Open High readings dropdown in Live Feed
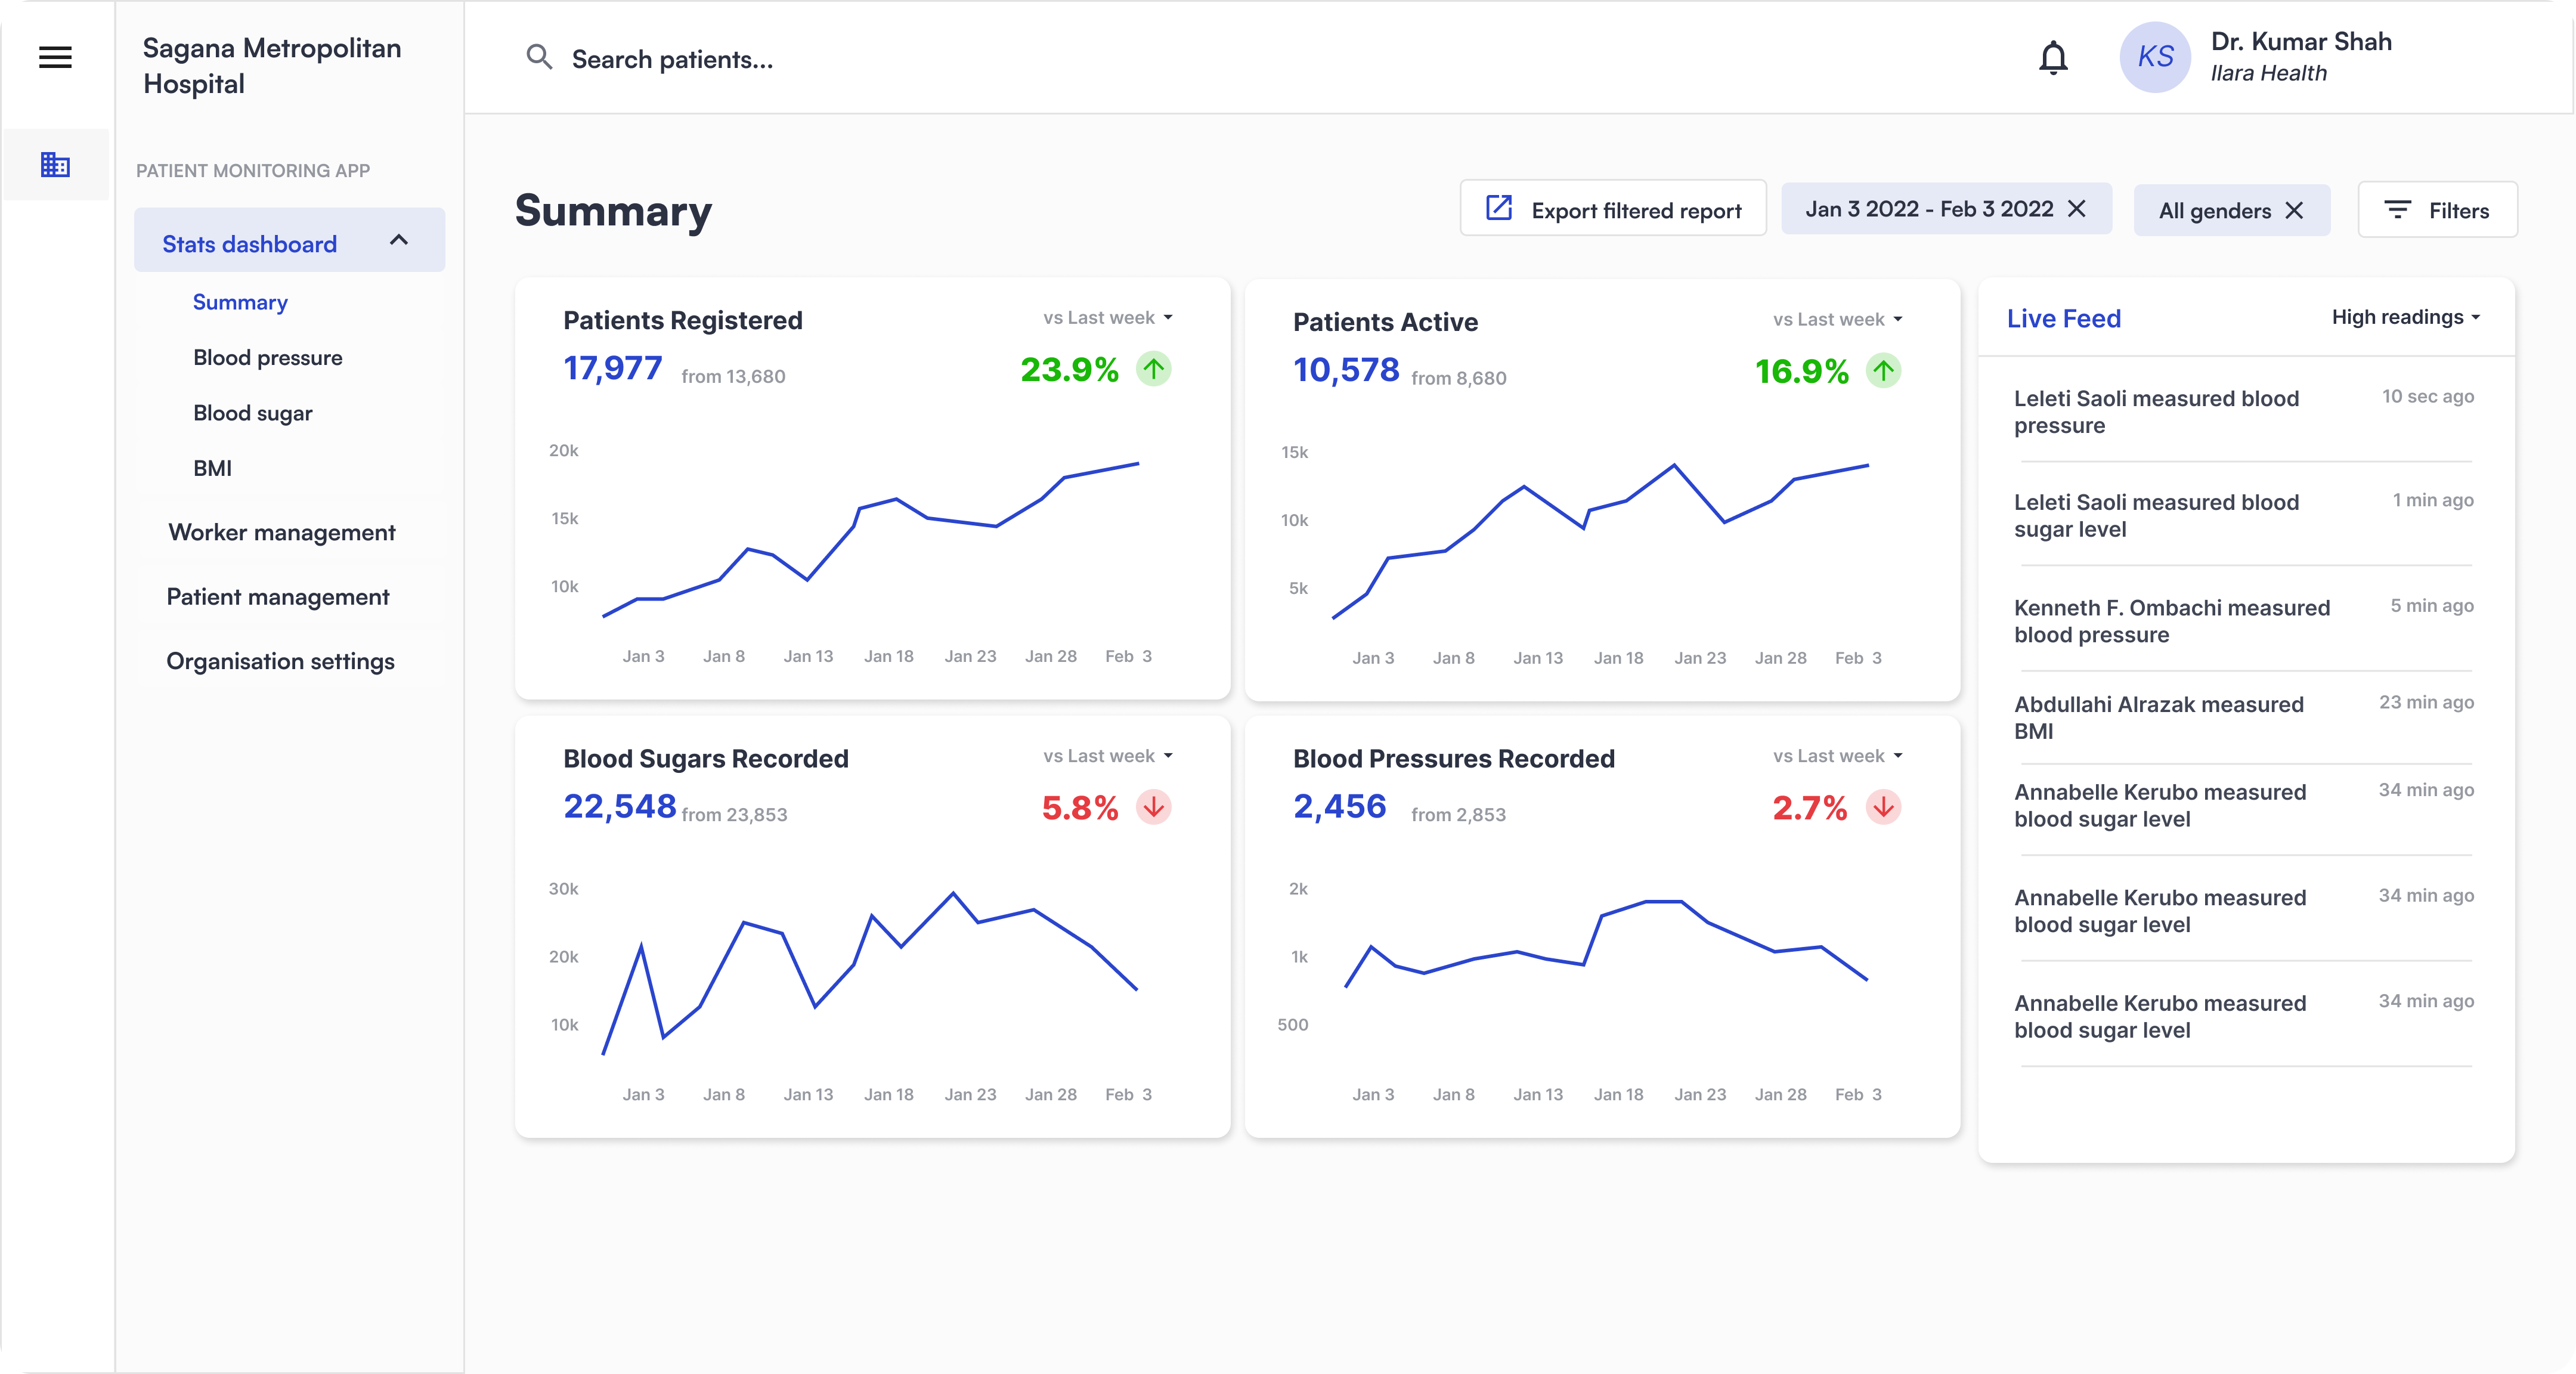The height and width of the screenshot is (1374, 2576). tap(2405, 318)
